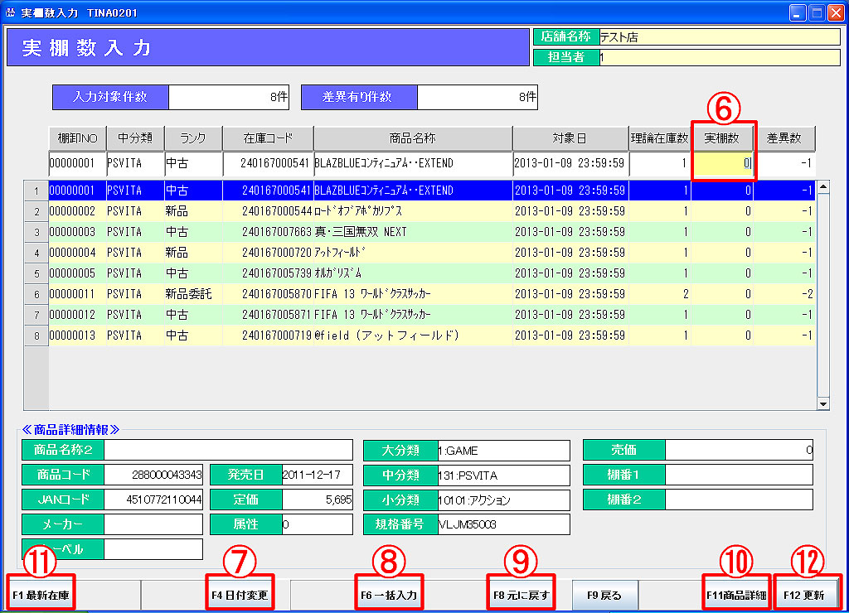The image size is (849, 613).
Task: Click the F1 最新在庫 button
Action: tap(41, 594)
